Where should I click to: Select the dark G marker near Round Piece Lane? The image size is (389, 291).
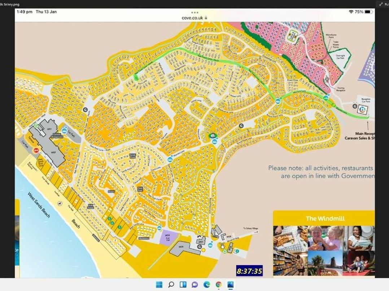coord(241,126)
